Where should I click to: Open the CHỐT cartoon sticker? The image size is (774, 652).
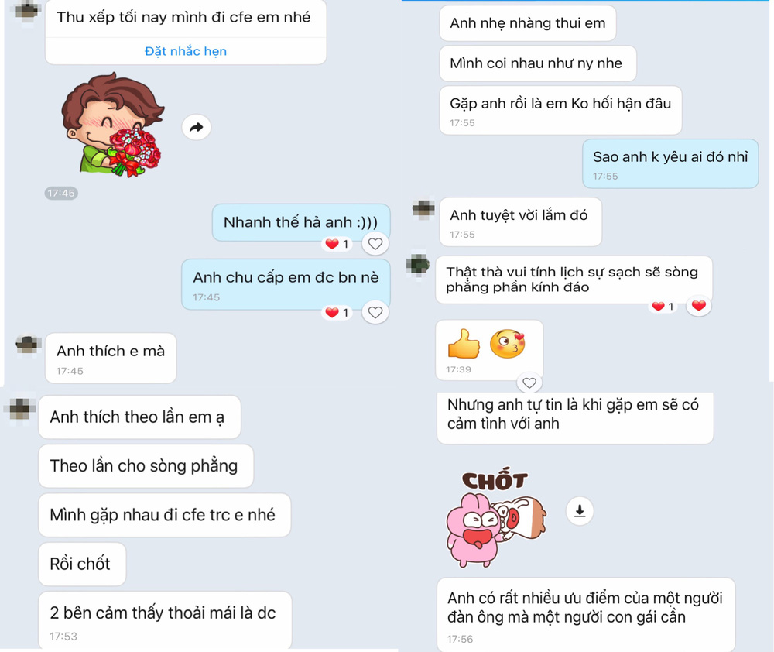pos(495,516)
